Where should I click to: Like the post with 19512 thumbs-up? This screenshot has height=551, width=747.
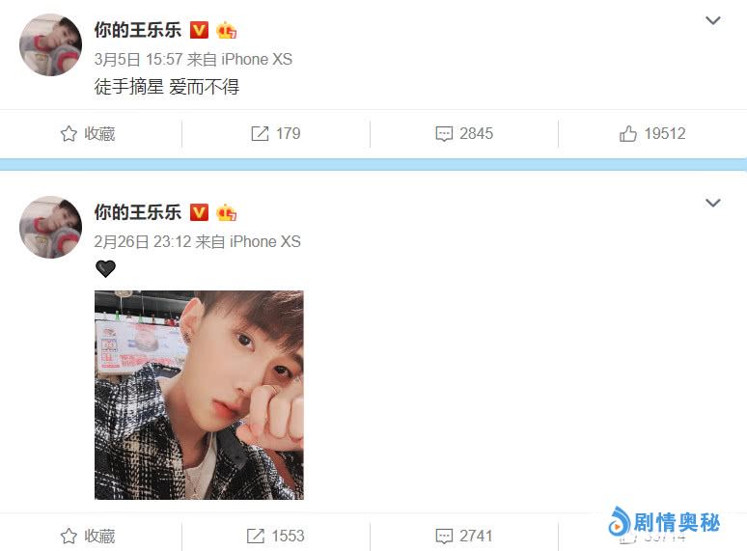point(652,134)
